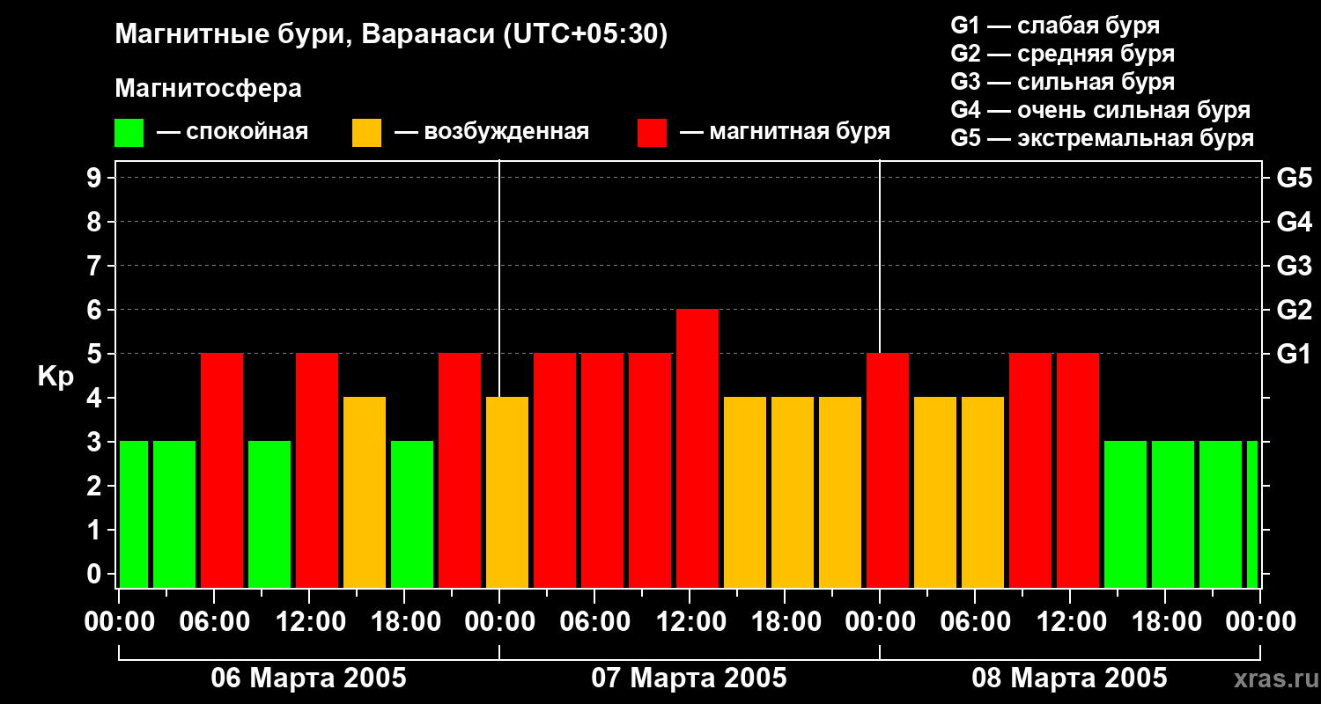The width and height of the screenshot is (1321, 704).
Task: Select the yellow bar at 18:00 on 07 Марта
Action: (x=793, y=493)
